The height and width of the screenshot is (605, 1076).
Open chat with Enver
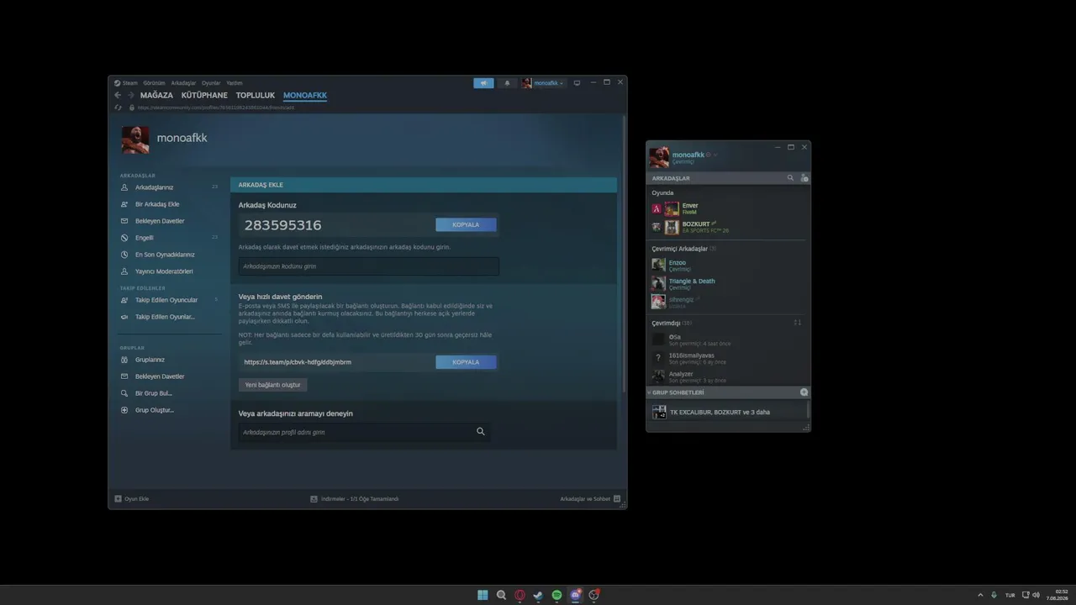[x=728, y=208]
